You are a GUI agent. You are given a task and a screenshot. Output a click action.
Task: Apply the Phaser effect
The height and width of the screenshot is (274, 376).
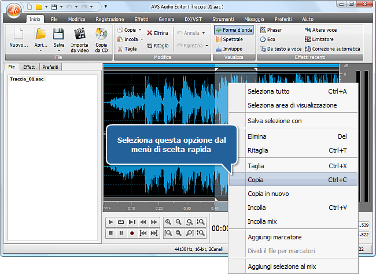click(x=271, y=29)
